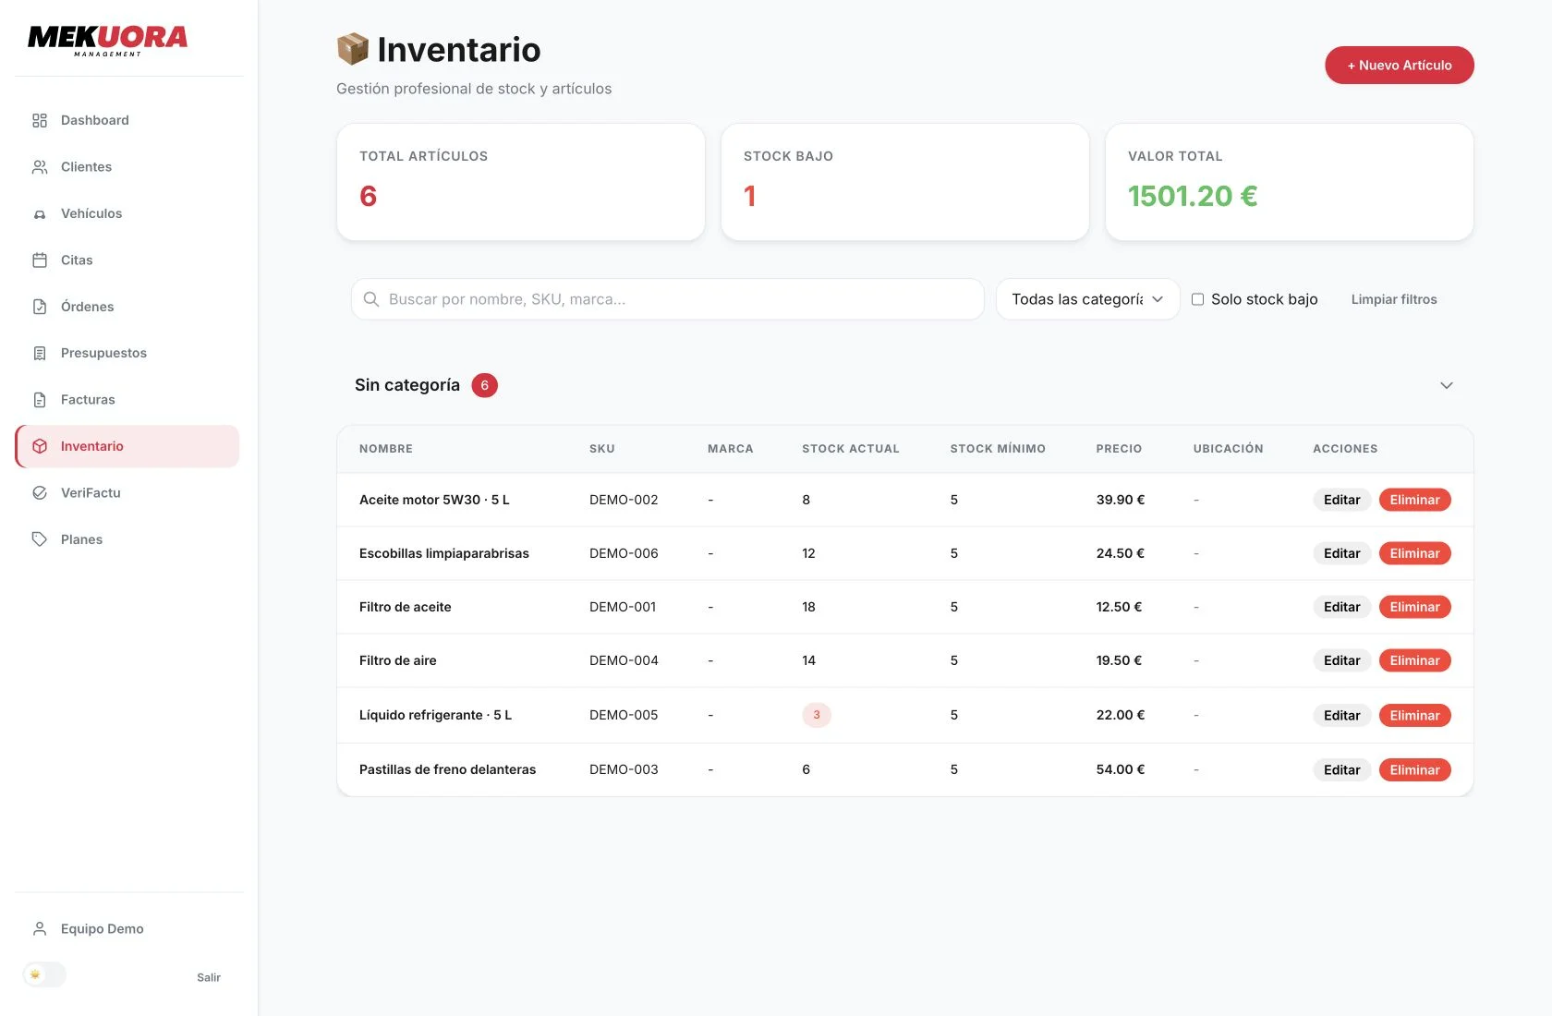Click the Planes tag icon
This screenshot has width=1552, height=1016.
coord(40,539)
